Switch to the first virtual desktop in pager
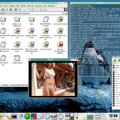Screen dimensions: 120x120 [x=67, y=115]
